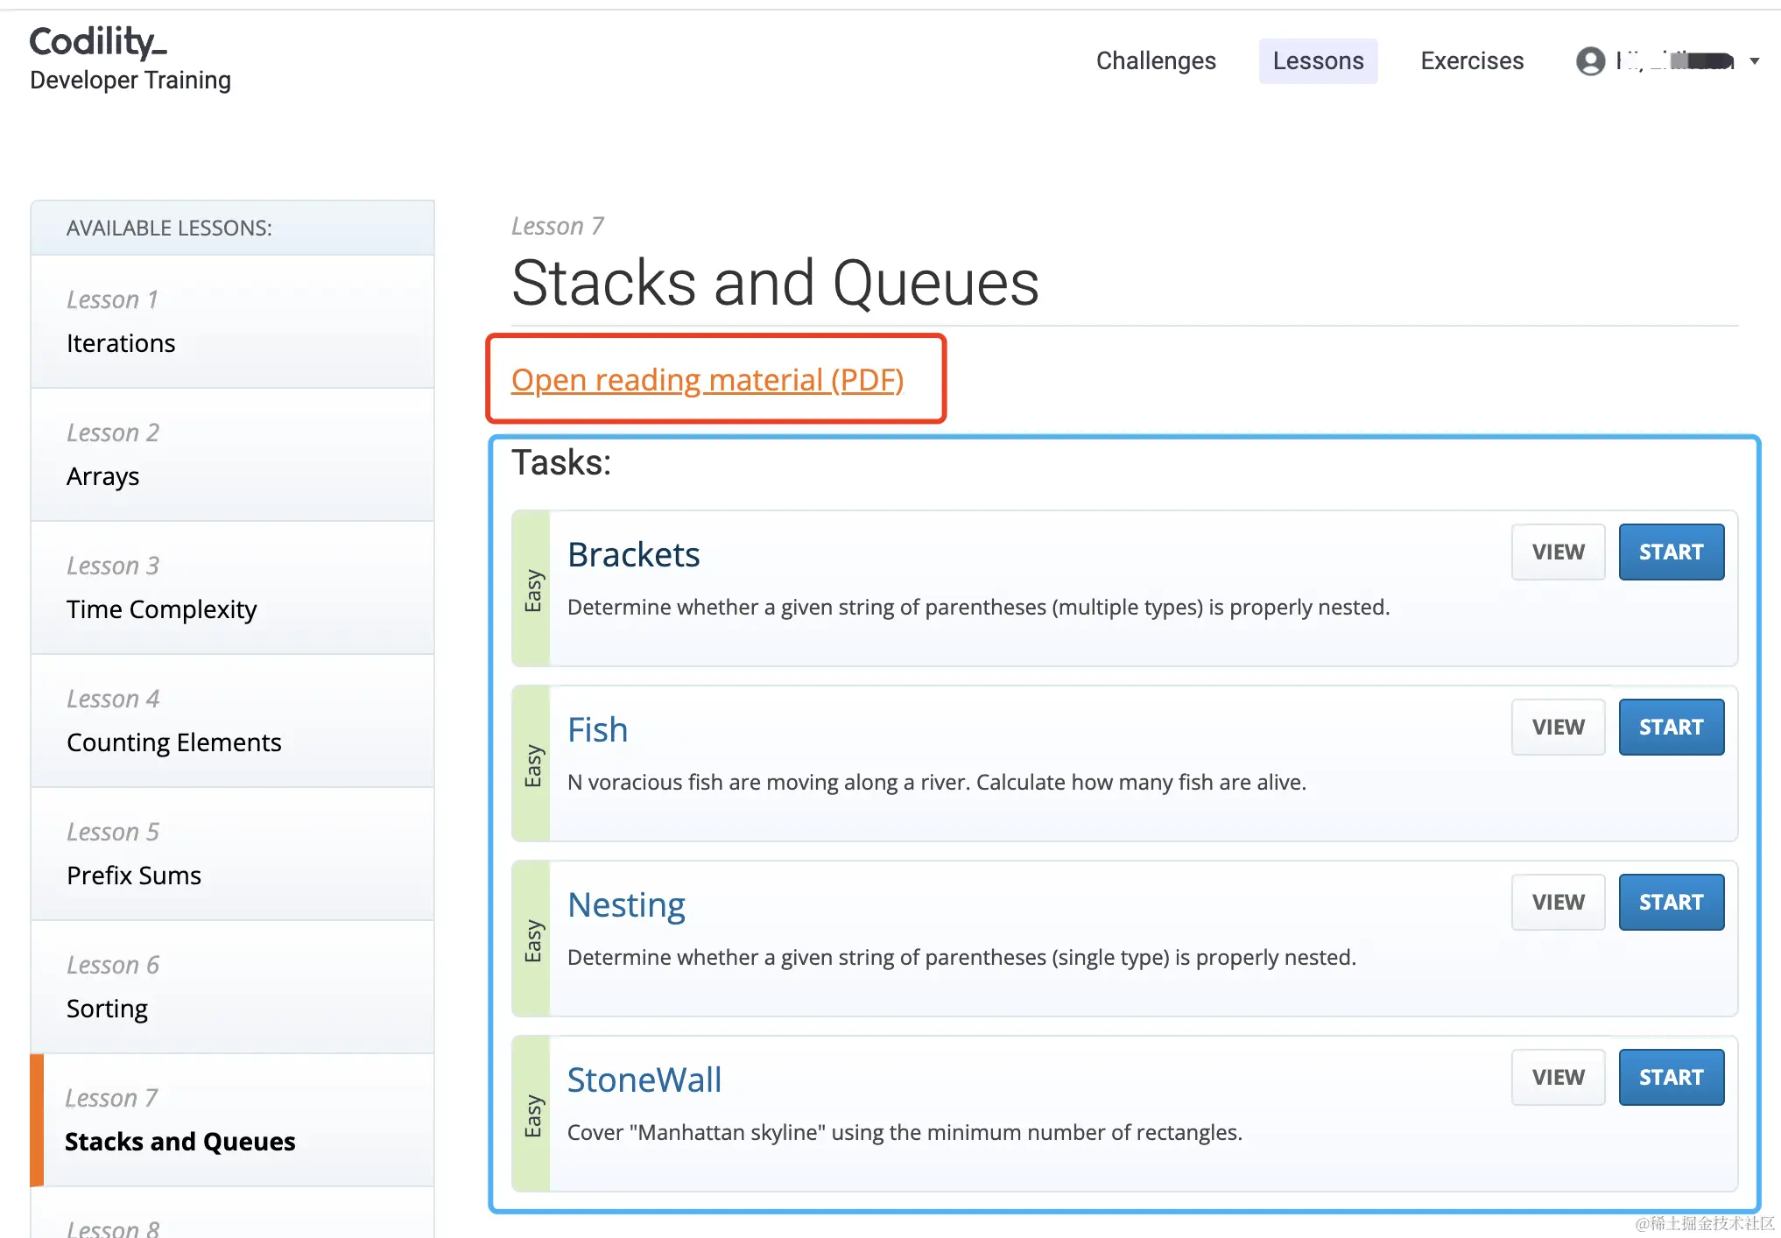Click Easy difficulty tag on Nesting
1781x1238 pixels.
[x=532, y=940]
